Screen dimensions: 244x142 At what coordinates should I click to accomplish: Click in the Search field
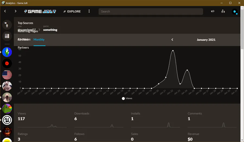point(151,11)
